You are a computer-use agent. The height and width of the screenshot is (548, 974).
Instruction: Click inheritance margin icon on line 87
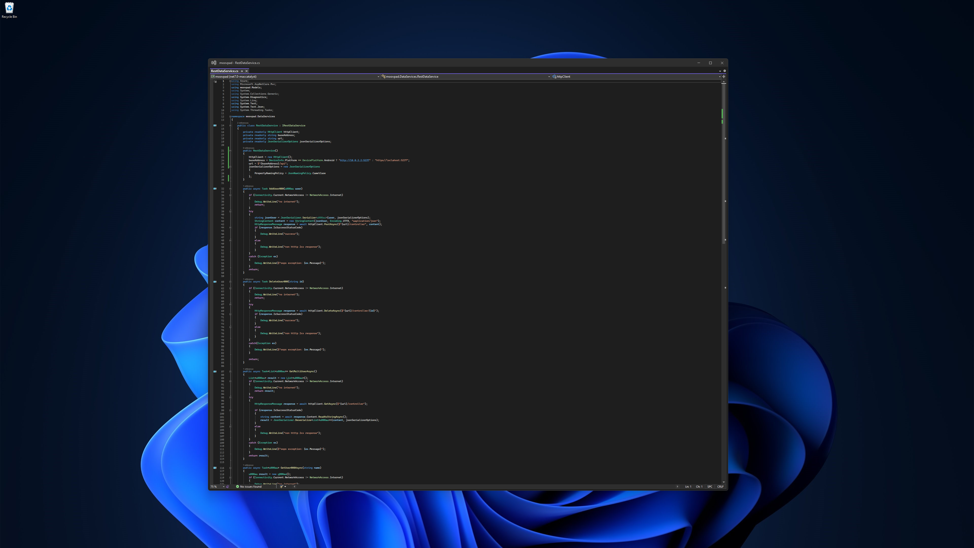(x=215, y=371)
